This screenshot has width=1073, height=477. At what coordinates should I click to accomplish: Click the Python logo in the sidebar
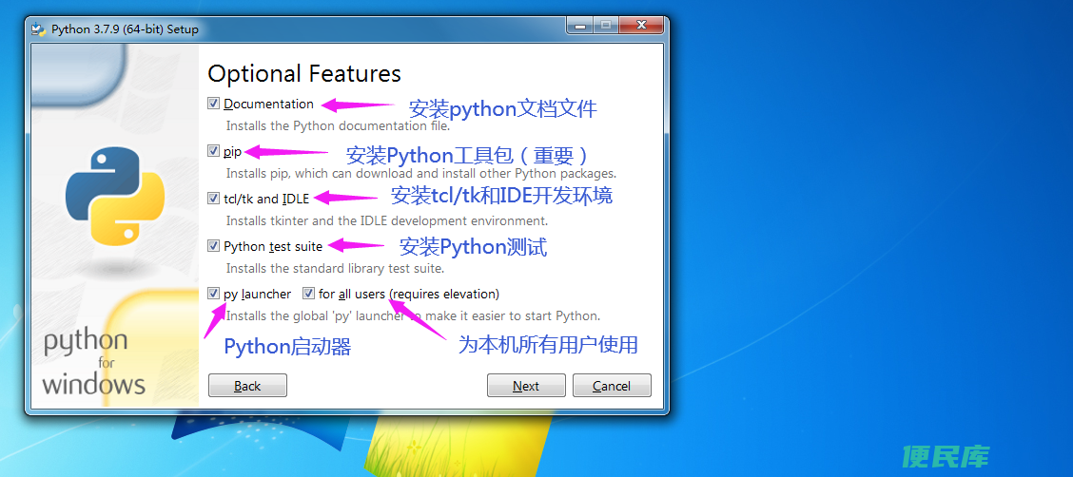[x=115, y=196]
